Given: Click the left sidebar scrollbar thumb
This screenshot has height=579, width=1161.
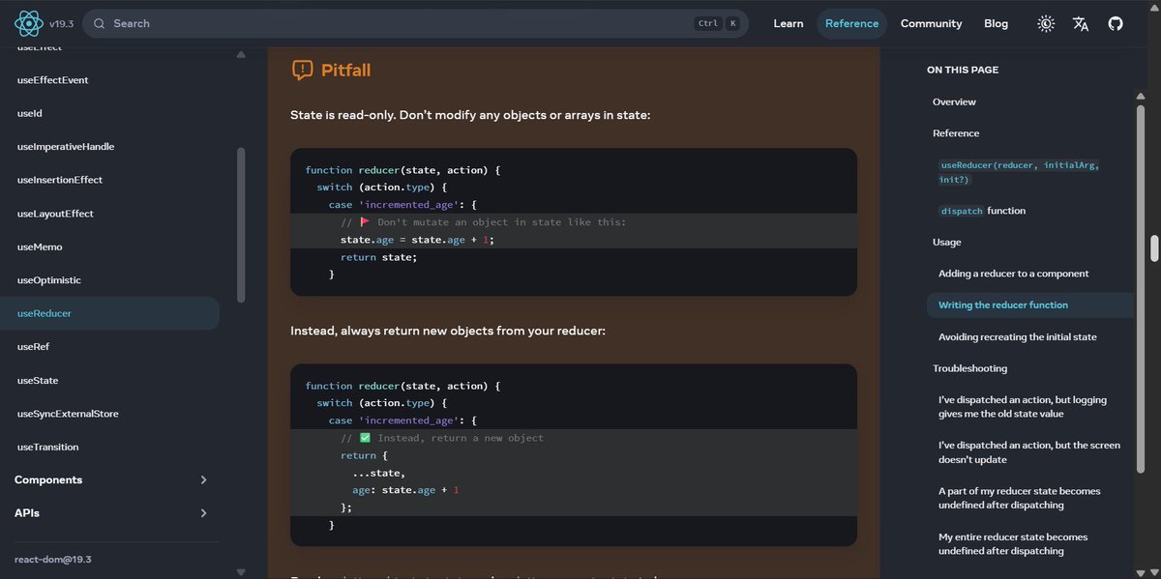Looking at the screenshot, I should click(x=241, y=224).
